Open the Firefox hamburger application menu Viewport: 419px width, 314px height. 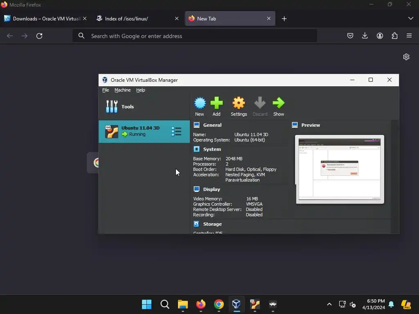tap(409, 36)
